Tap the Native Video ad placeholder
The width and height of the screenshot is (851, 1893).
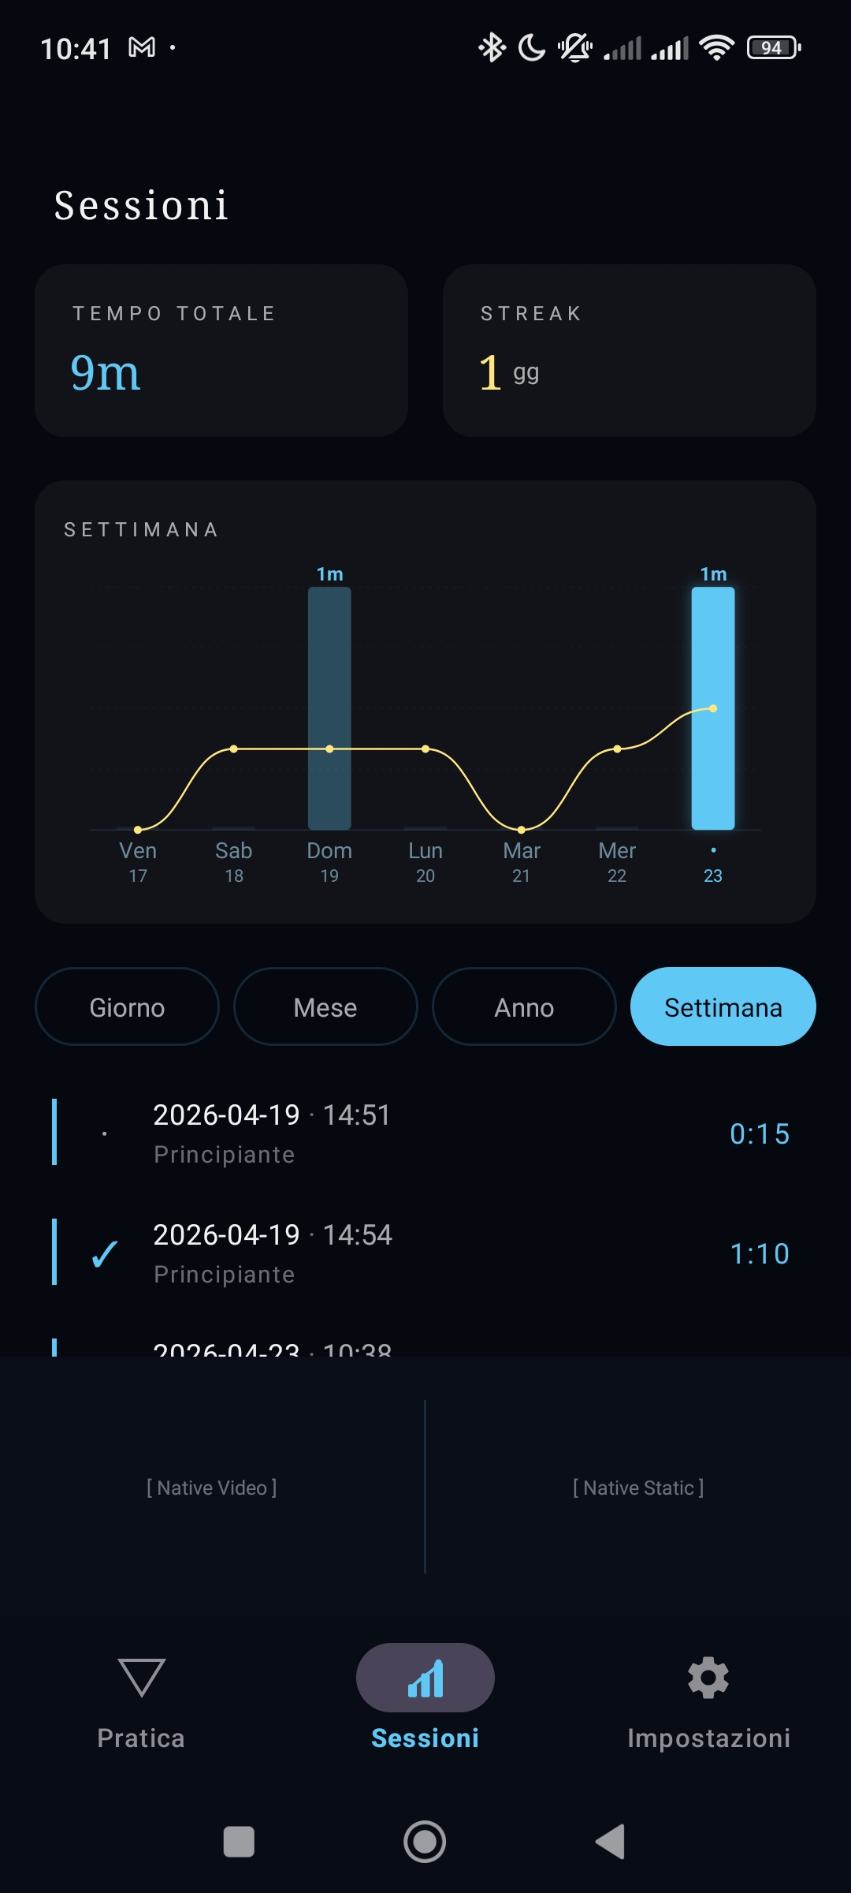[212, 1488]
